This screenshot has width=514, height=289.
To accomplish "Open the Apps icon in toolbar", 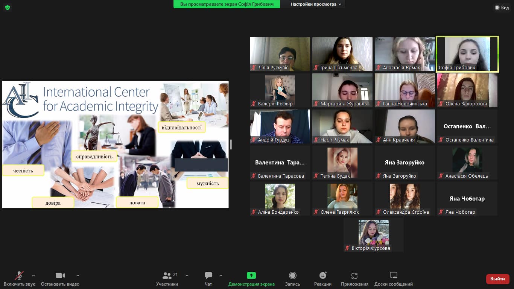I will coord(354,276).
